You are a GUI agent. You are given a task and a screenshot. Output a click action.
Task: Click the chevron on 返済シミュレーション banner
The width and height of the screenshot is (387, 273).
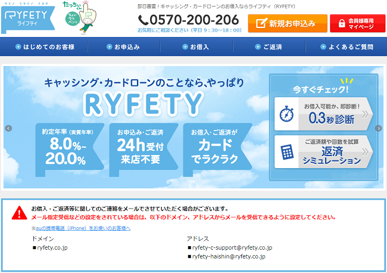click(365, 152)
